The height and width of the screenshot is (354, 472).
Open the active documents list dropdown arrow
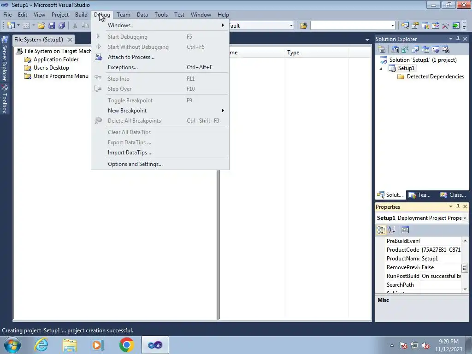pyautogui.click(x=367, y=40)
